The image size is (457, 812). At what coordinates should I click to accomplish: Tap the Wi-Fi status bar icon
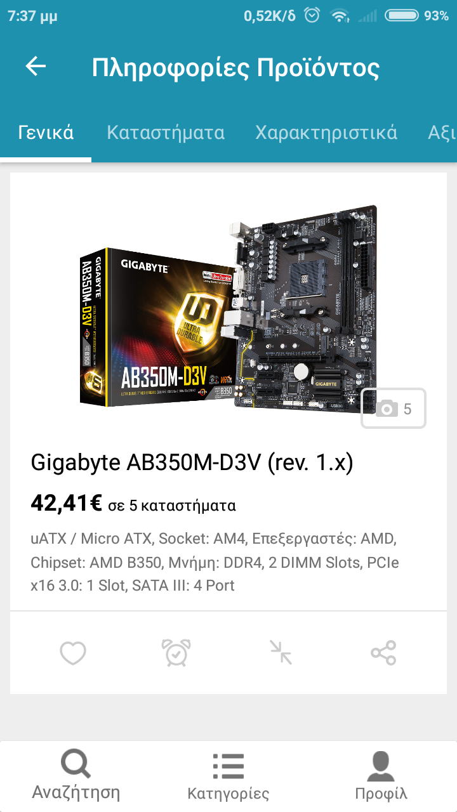[x=340, y=16]
